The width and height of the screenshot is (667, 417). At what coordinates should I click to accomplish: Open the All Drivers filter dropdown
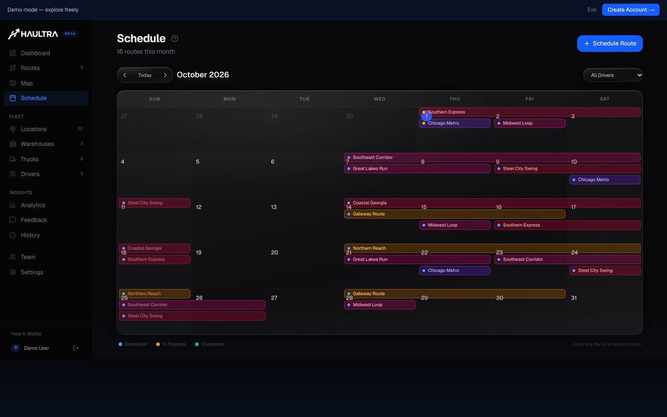[613, 75]
